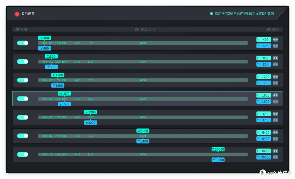Click the left arrow beside X: 400 input
The height and width of the screenshot is (179, 295).
point(274,39)
